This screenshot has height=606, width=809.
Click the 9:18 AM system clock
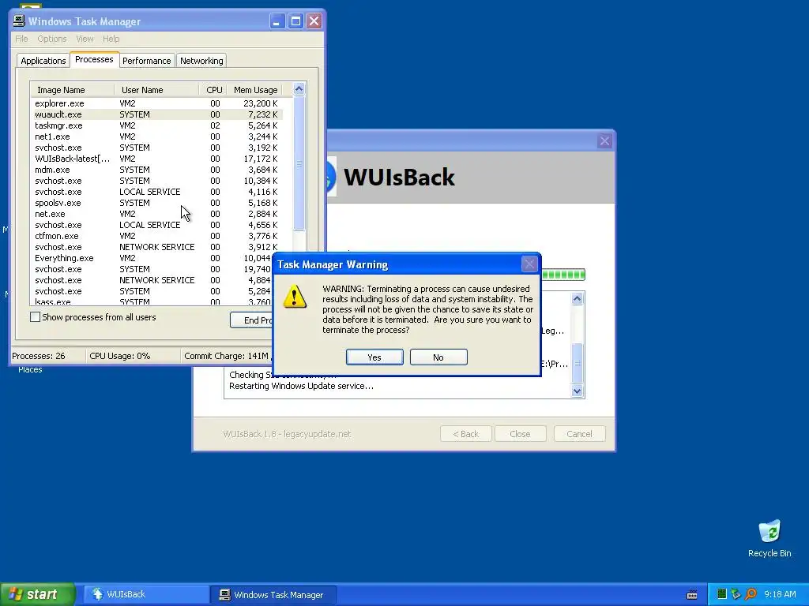click(780, 594)
